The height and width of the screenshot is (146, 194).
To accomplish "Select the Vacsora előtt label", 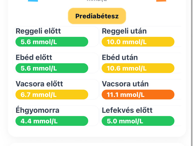I will tap(39, 84).
